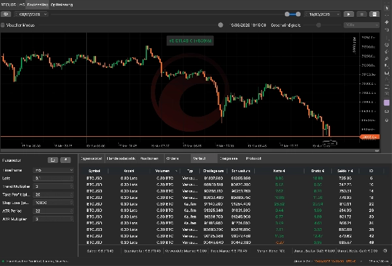Click the Lots value stepper
The image size is (392, 266).
click(x=71, y=178)
